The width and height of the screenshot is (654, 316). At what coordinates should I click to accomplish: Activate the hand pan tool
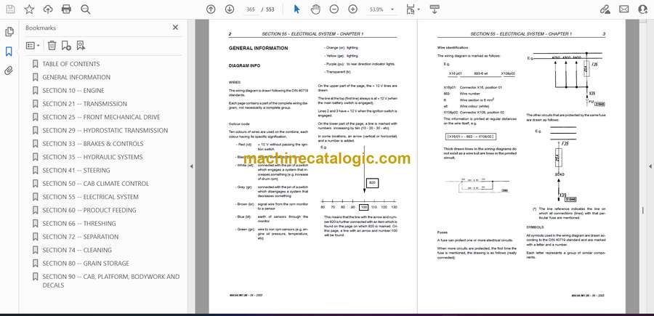point(316,9)
